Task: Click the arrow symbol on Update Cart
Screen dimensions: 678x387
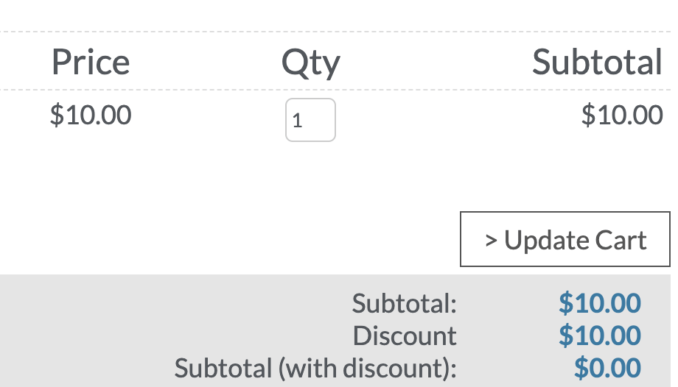Action: point(490,241)
